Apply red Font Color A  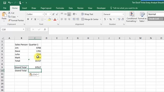coord(55,19)
